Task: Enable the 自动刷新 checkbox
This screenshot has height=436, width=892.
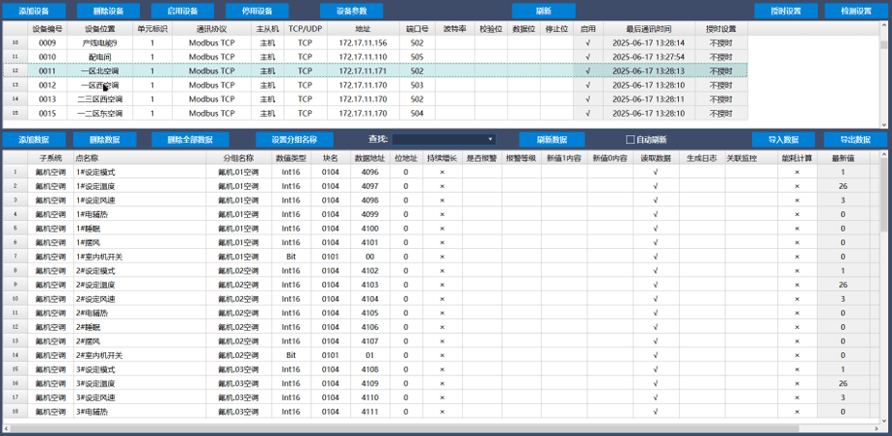Action: pyautogui.click(x=631, y=139)
